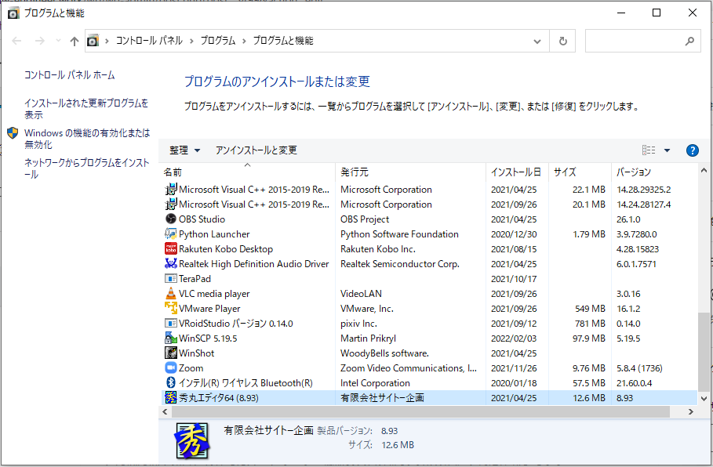Image resolution: width=713 pixels, height=467 pixels.
Task: Click the refresh address bar button
Action: click(x=562, y=41)
